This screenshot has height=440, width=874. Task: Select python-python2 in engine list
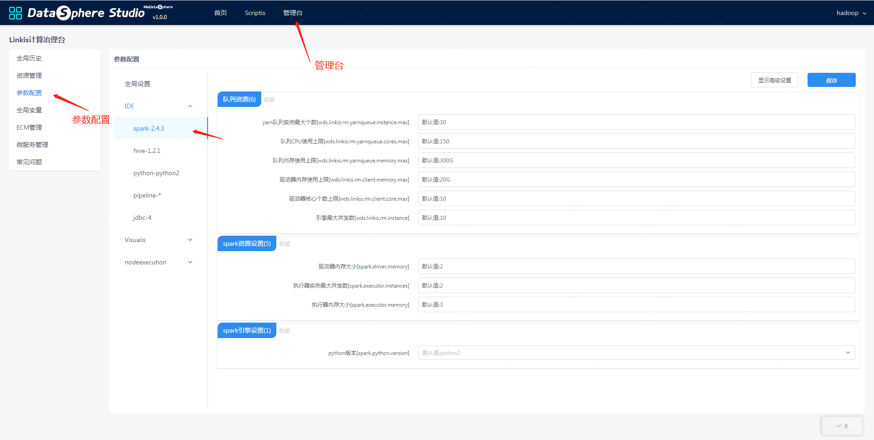tap(156, 173)
